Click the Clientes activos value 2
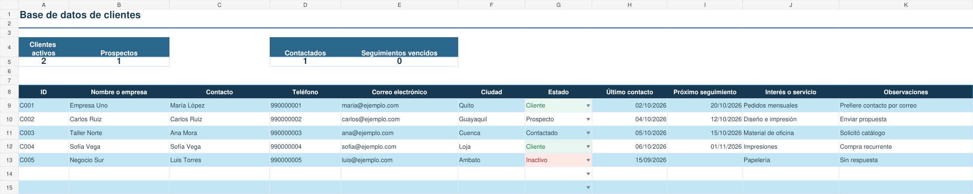This screenshot has width=973, height=194. (44, 61)
